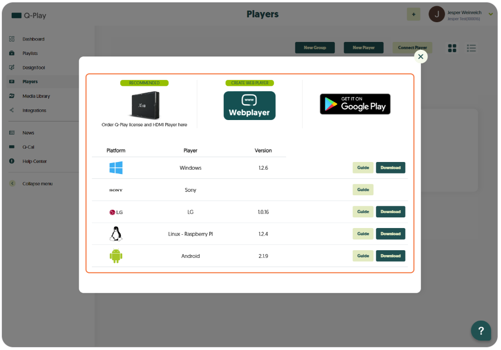This screenshot has width=501, height=350.
Task: Click the Players sidebar icon
Action: 12,81
